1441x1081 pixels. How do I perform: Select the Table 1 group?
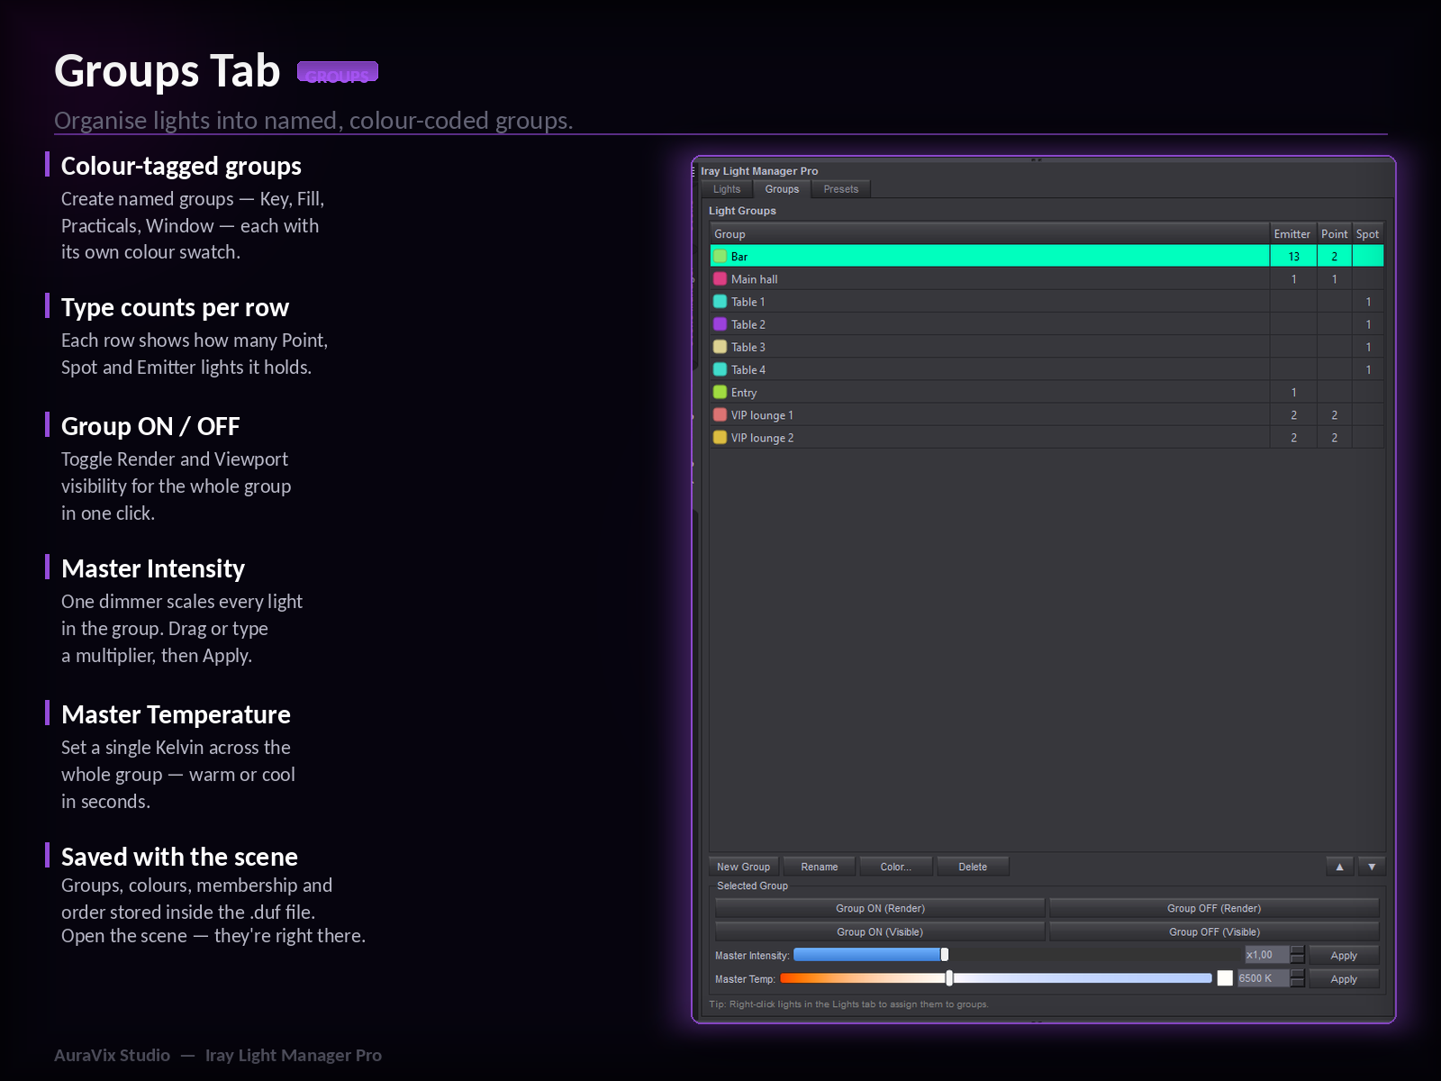point(1047,302)
